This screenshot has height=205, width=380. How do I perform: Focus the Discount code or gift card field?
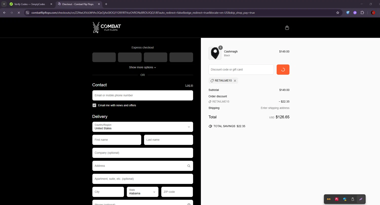[x=241, y=70]
